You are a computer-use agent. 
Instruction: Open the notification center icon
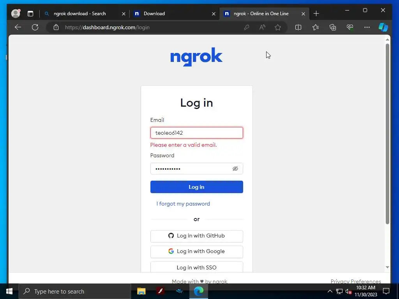[386, 291]
